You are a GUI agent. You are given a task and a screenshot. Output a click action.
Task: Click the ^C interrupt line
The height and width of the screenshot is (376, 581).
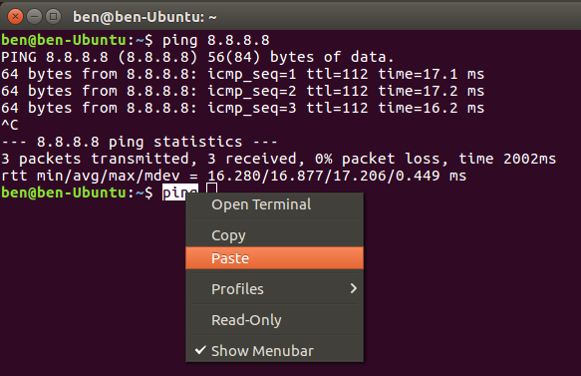click(x=10, y=125)
